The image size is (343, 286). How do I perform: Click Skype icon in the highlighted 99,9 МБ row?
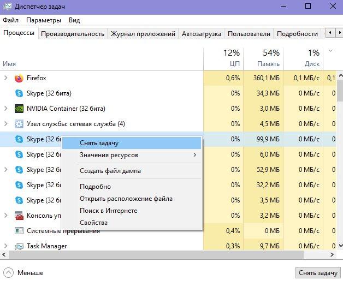pos(19,139)
